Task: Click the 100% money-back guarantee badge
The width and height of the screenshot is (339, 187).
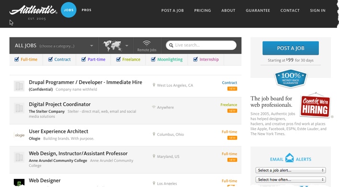Action: point(291,78)
